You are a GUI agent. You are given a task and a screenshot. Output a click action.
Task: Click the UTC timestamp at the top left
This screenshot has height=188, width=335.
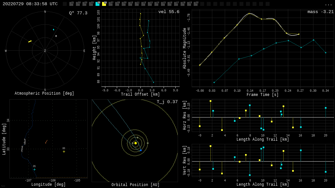(x=30, y=4)
